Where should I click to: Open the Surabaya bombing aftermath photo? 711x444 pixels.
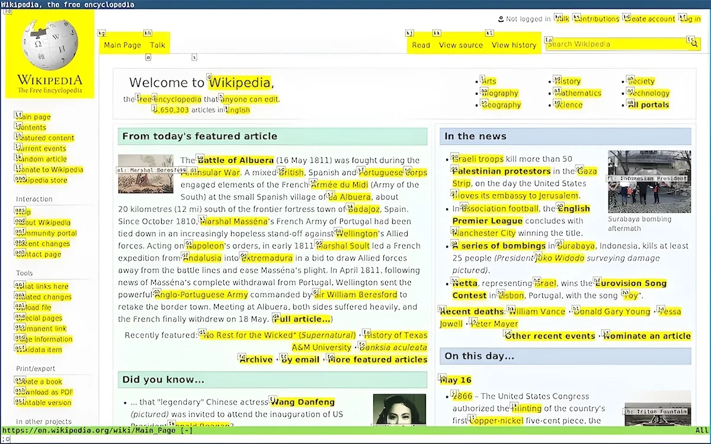(649, 181)
